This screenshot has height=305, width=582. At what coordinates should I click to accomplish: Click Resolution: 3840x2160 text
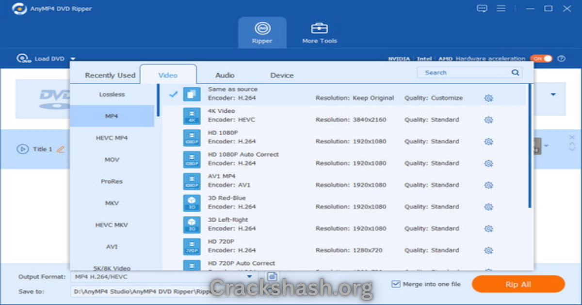tap(351, 120)
